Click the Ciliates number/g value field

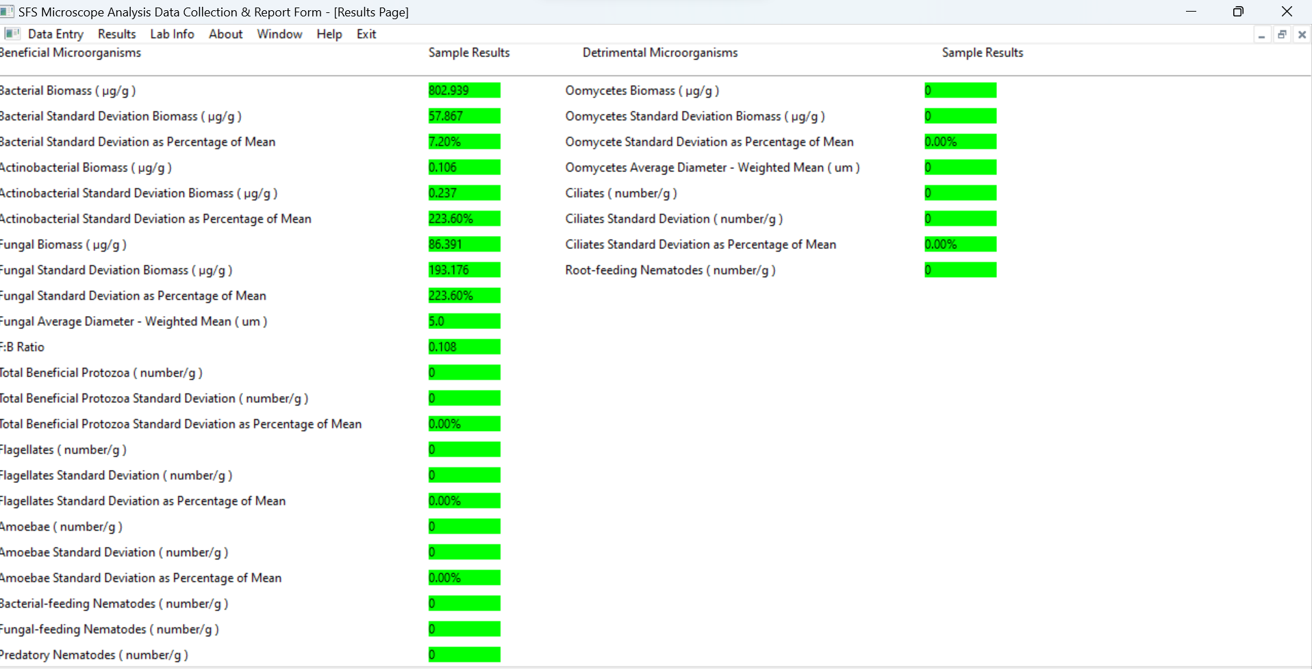click(960, 193)
